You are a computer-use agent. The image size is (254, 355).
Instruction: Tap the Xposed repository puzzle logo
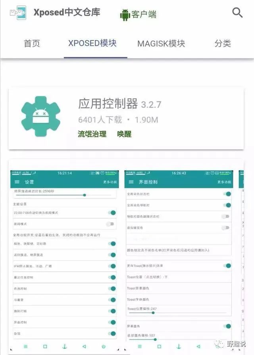pos(18,12)
